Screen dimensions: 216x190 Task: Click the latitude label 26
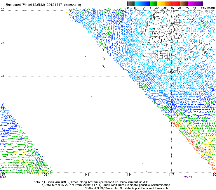pos(2,76)
